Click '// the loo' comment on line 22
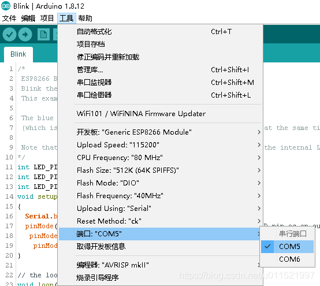 (x=38, y=275)
